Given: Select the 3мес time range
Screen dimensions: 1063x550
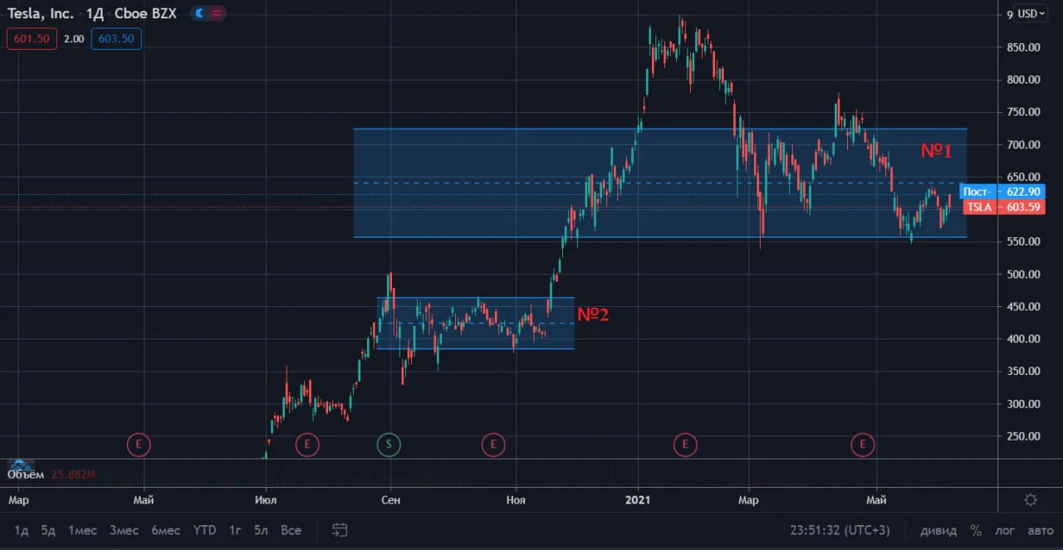Looking at the screenshot, I should (x=124, y=530).
